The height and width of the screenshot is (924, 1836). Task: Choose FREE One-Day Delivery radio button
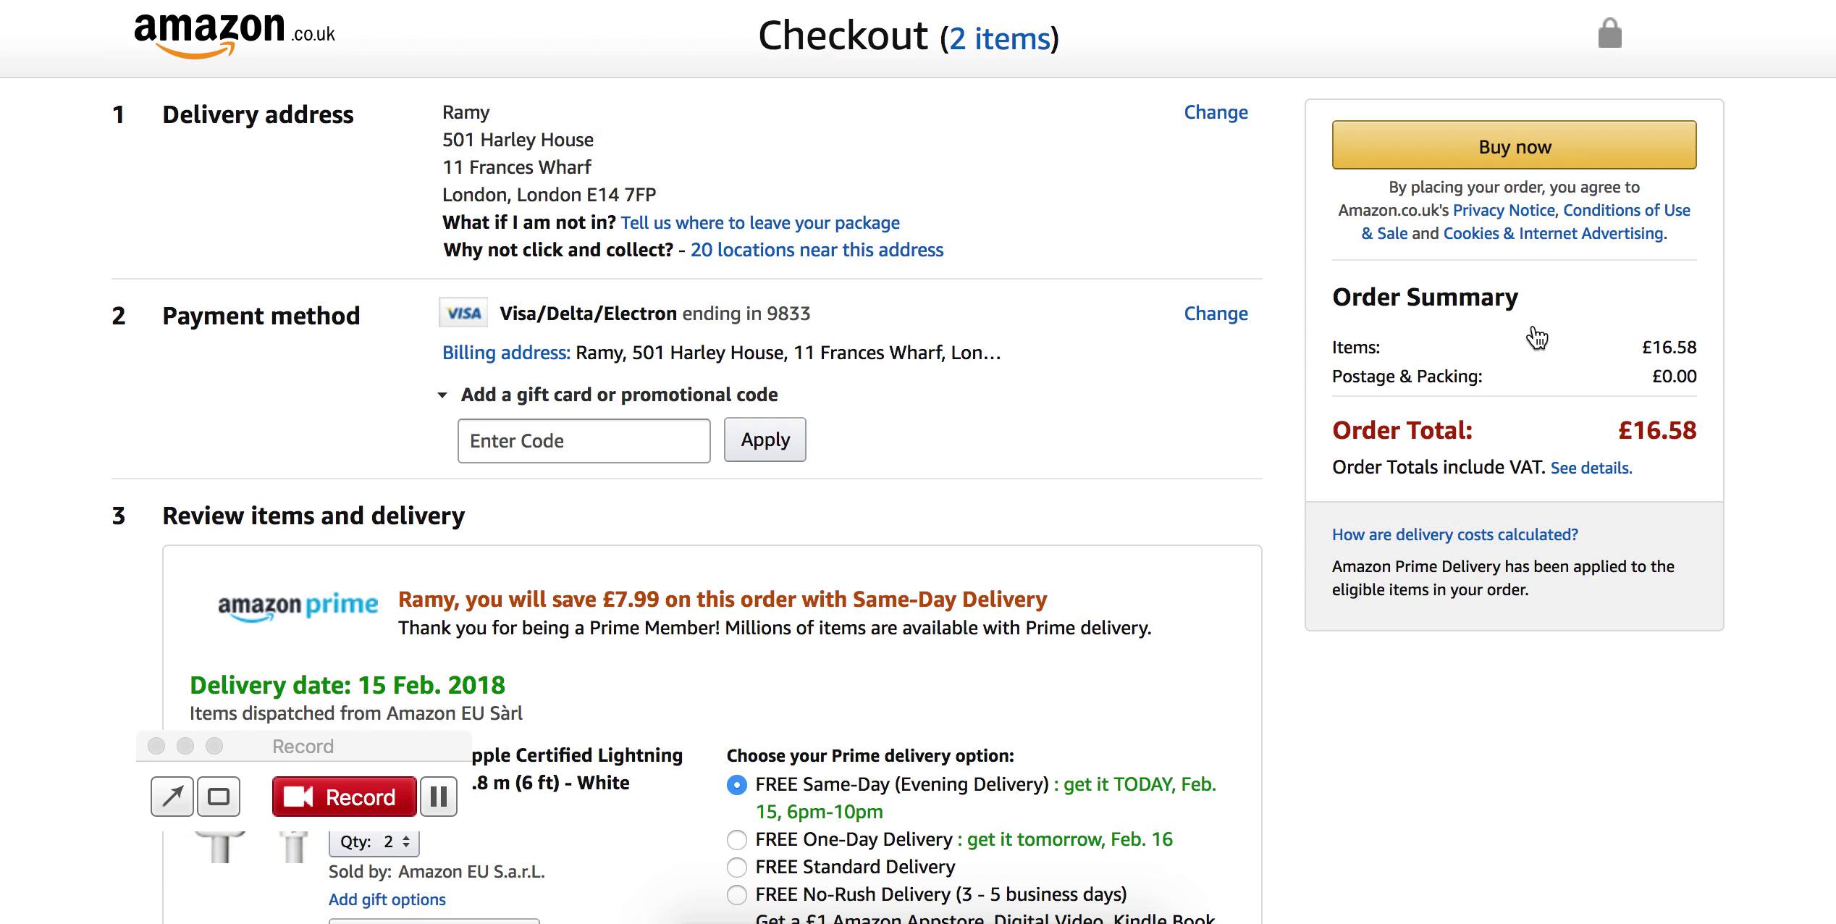point(737,840)
